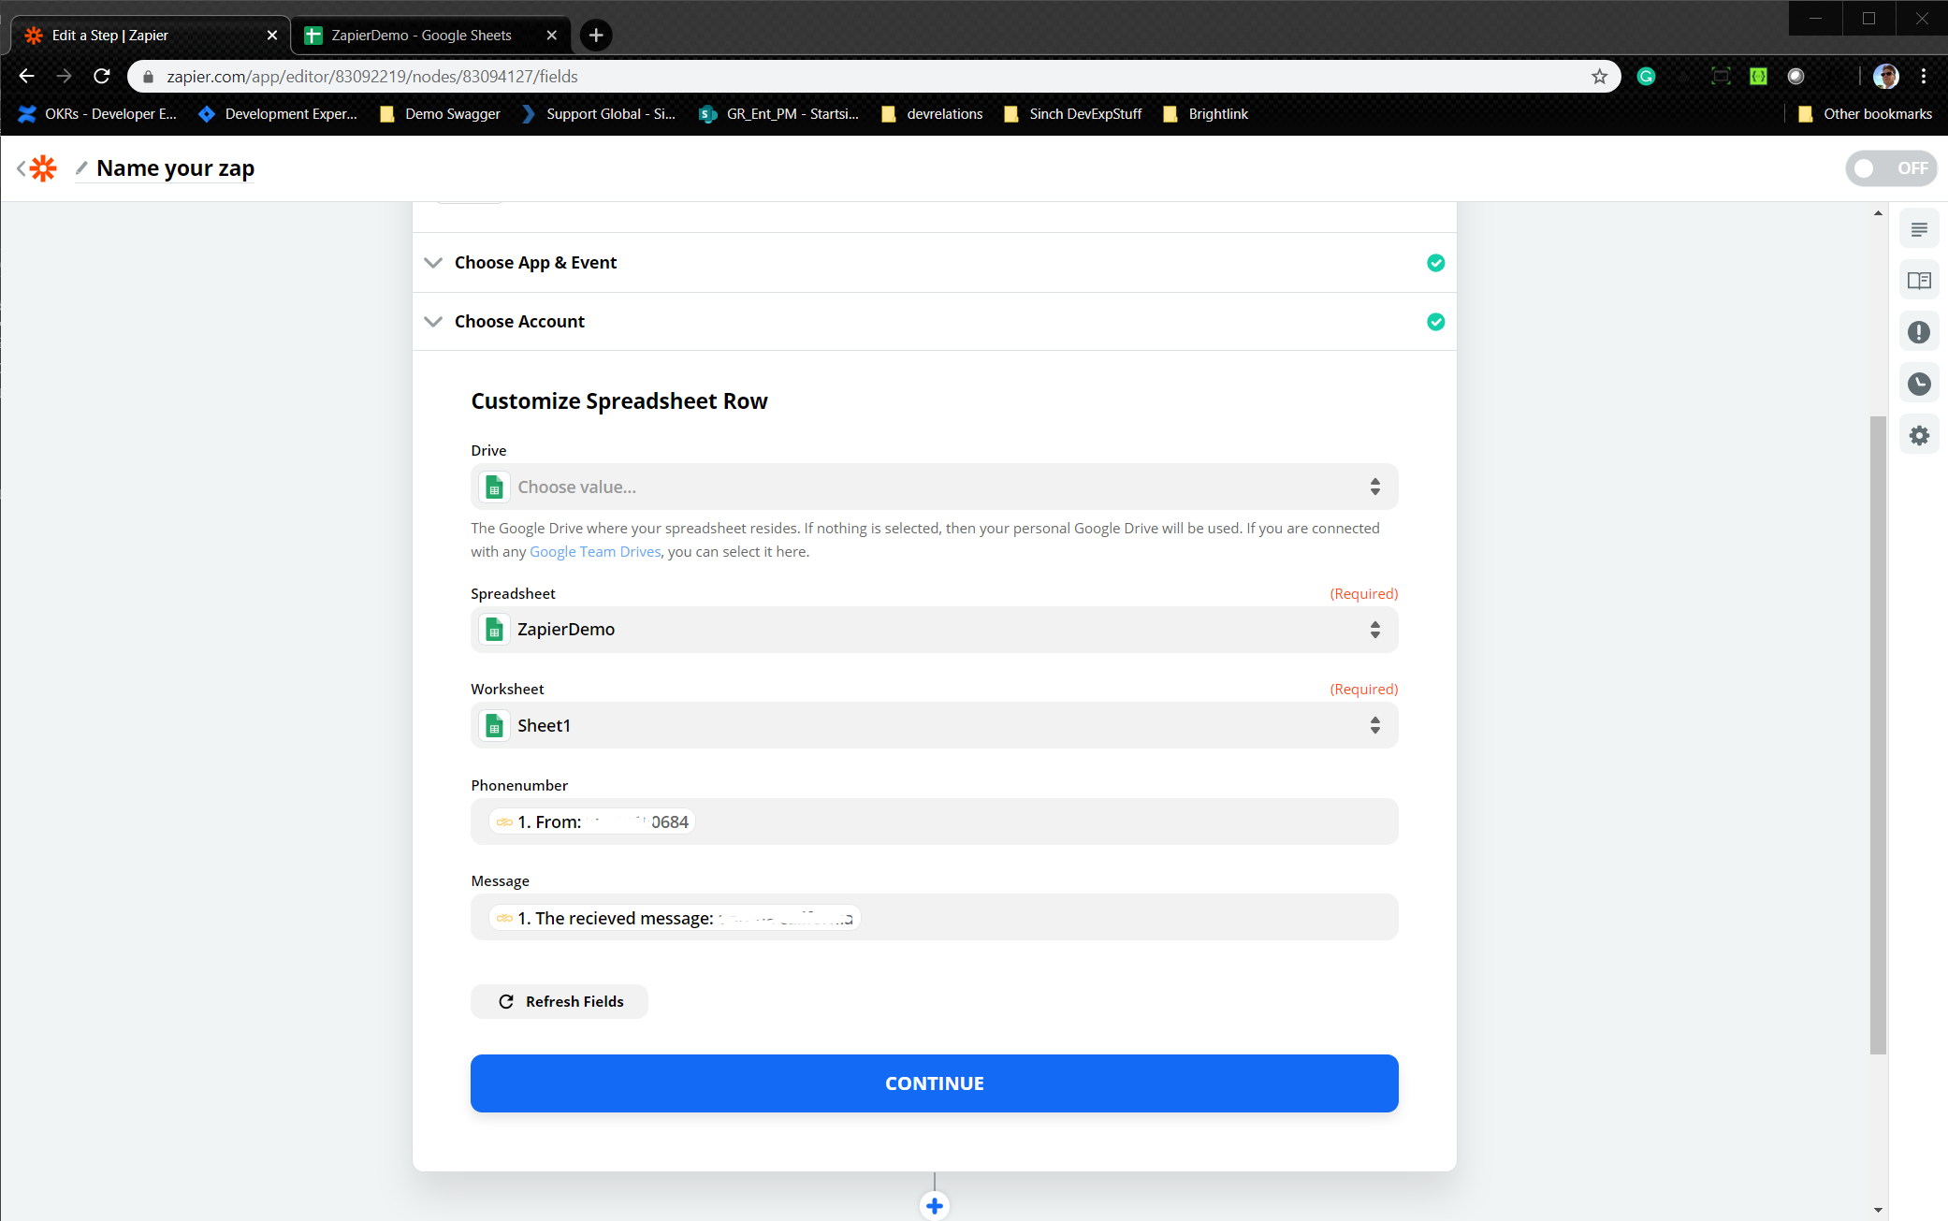Open the Chrome profile avatar

1885,77
